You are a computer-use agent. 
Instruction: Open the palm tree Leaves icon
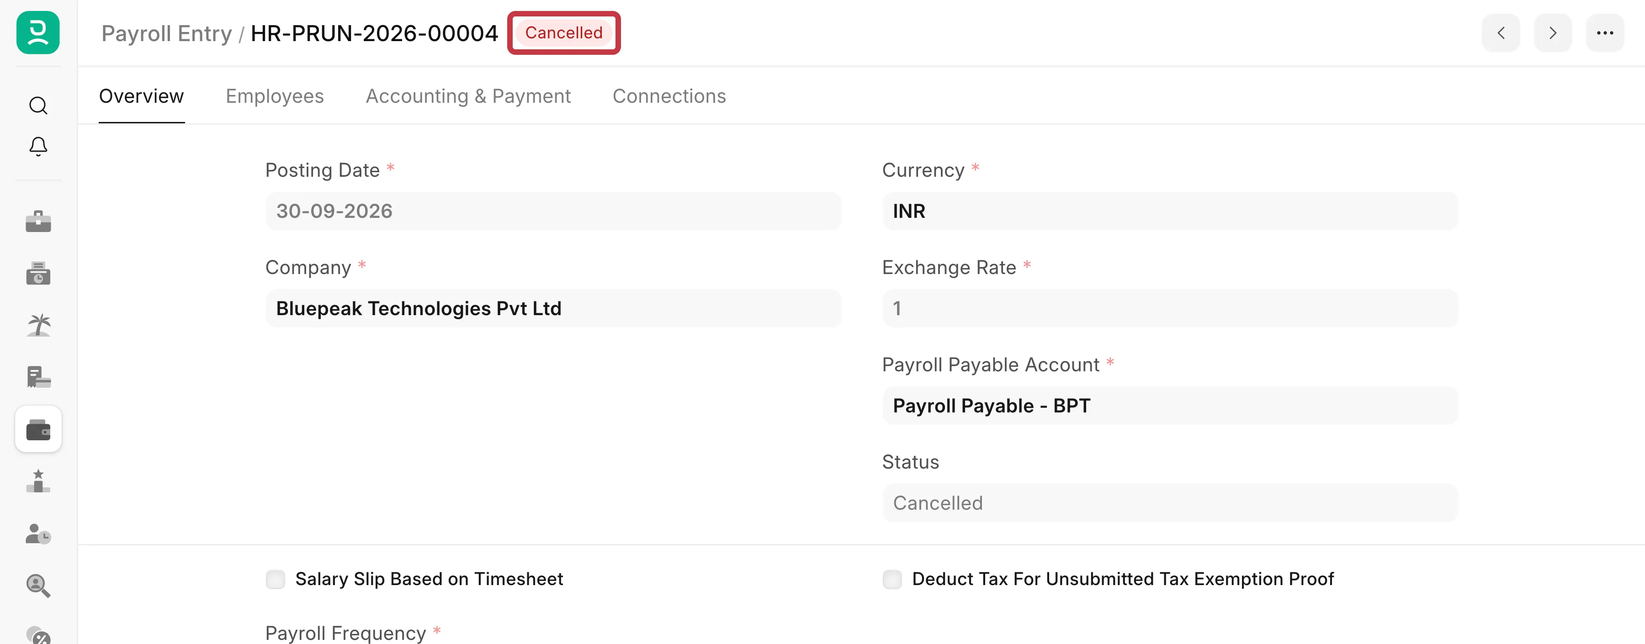coord(38,325)
